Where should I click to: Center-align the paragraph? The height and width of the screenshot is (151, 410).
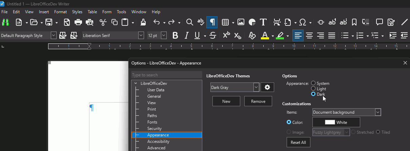point(309,35)
